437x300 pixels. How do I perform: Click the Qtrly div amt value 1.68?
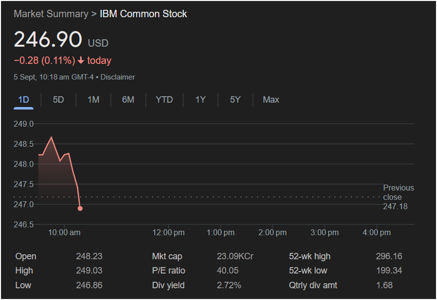(x=384, y=285)
